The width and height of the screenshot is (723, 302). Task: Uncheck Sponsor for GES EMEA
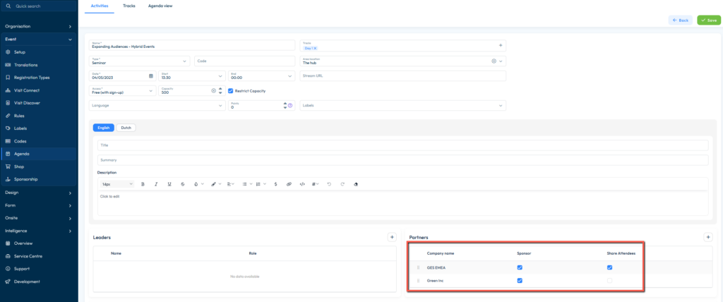[x=520, y=267]
